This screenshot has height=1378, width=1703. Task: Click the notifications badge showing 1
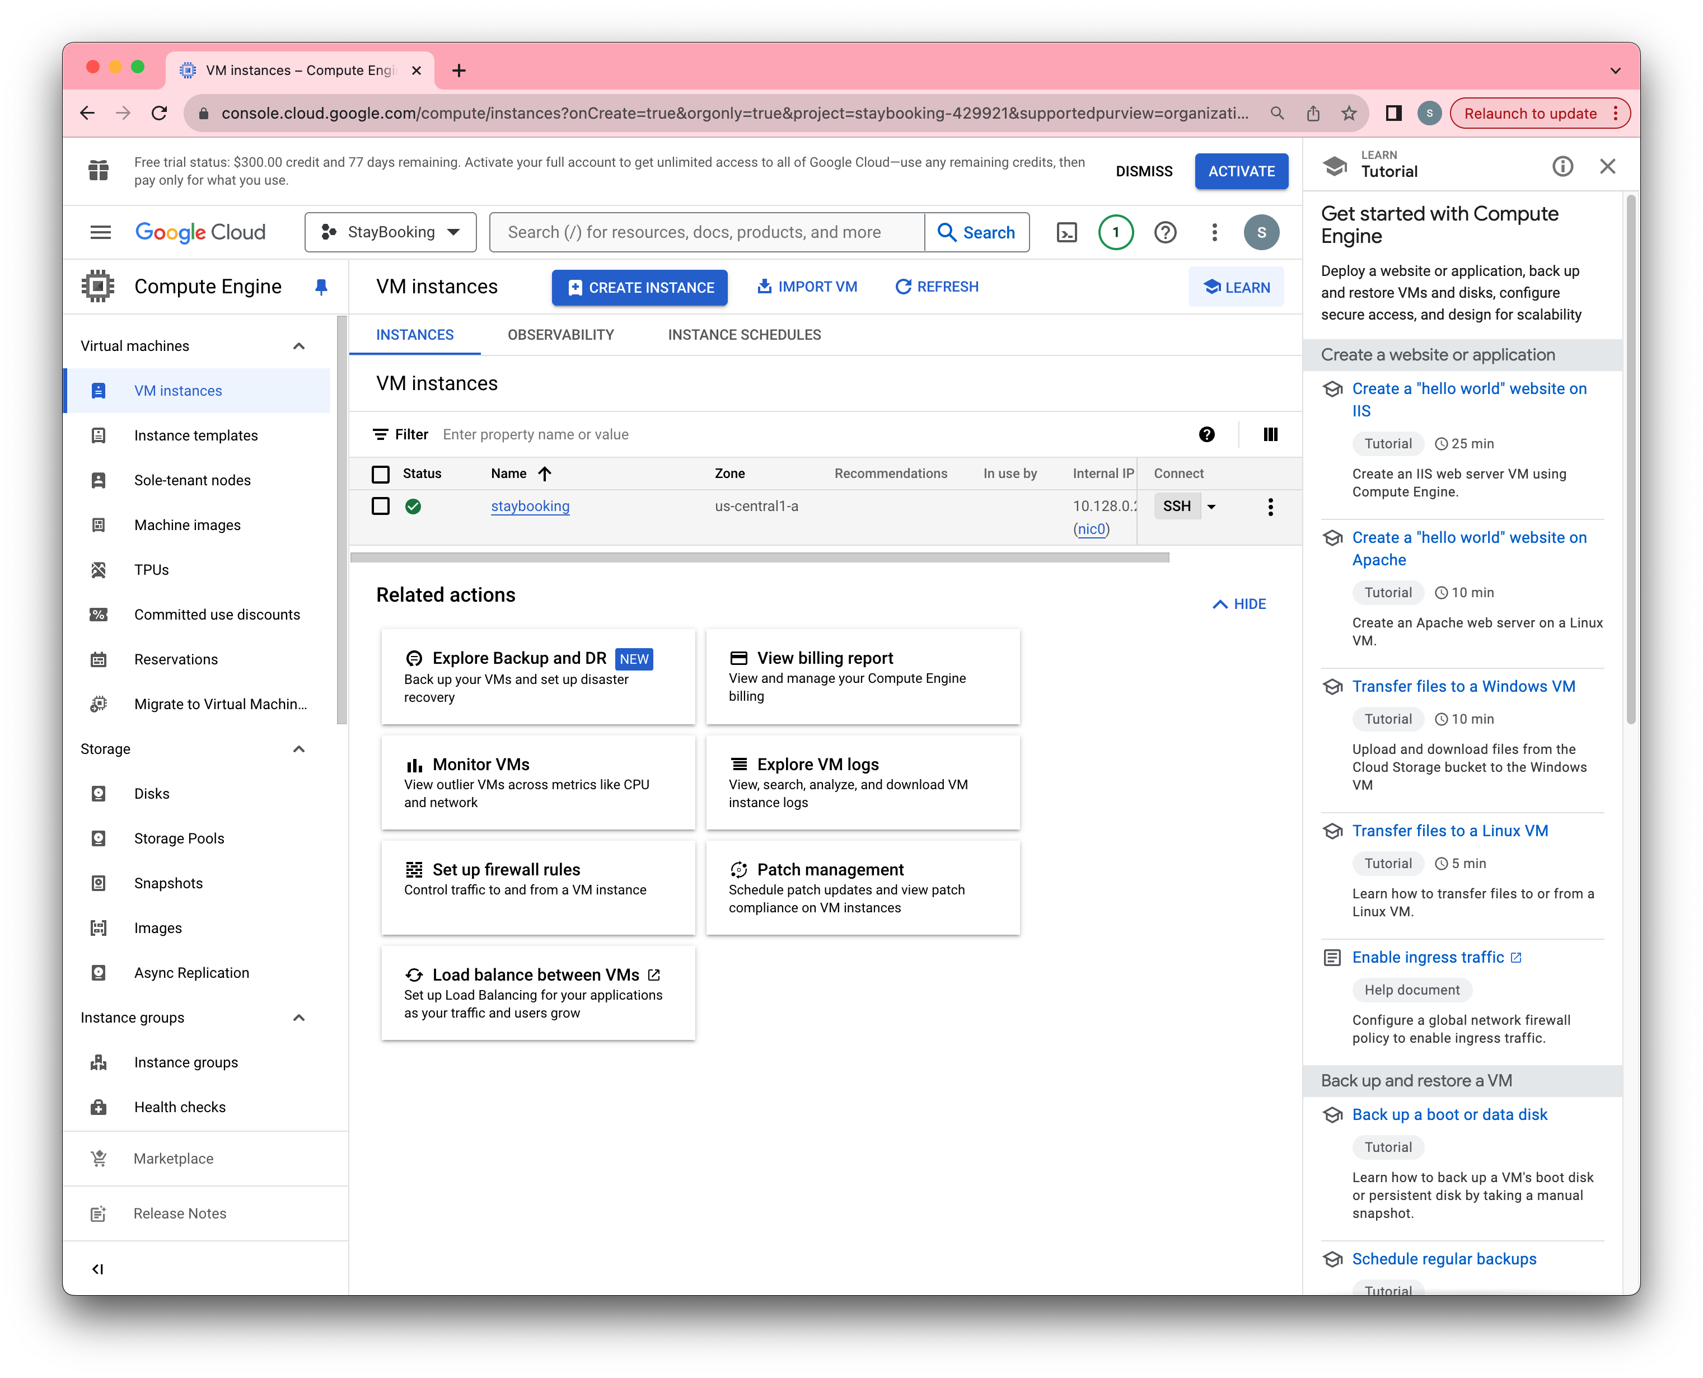pyautogui.click(x=1116, y=233)
